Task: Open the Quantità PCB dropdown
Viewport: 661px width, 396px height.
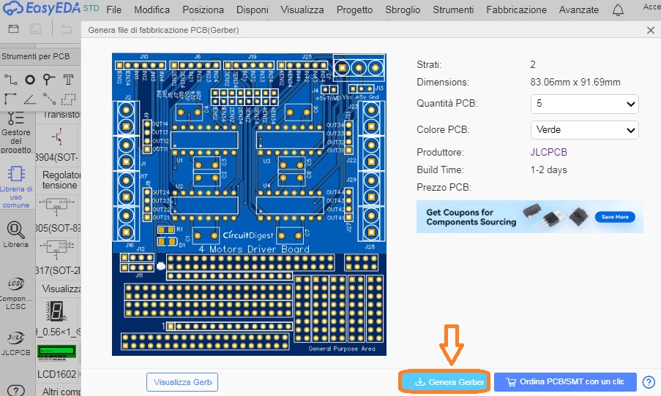Action: 584,104
